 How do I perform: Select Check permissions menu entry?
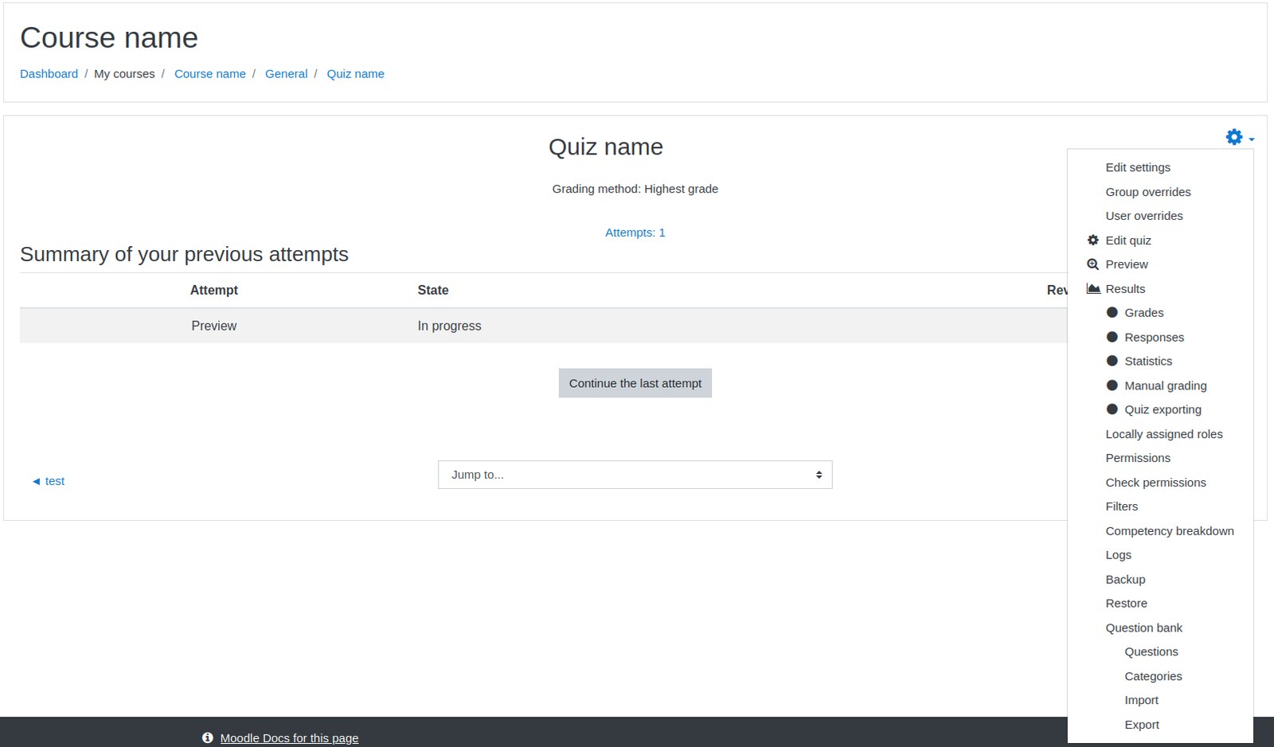click(x=1155, y=483)
